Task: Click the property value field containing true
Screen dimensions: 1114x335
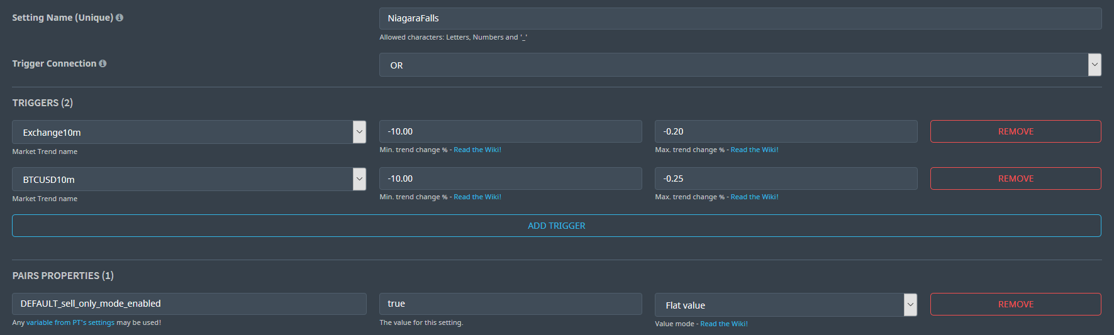Action: pyautogui.click(x=510, y=304)
